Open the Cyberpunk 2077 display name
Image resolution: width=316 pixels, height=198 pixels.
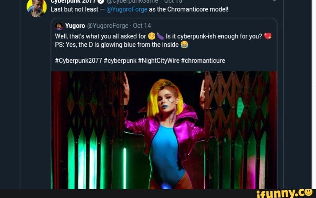tap(73, 1)
